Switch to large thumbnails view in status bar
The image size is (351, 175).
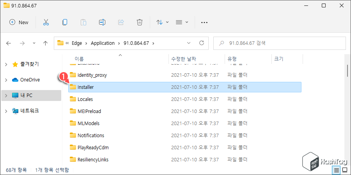click(x=344, y=170)
